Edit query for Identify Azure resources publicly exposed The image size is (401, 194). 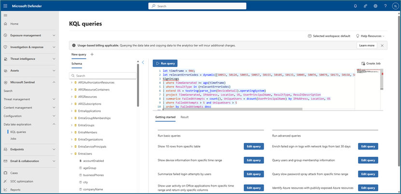coord(368,188)
